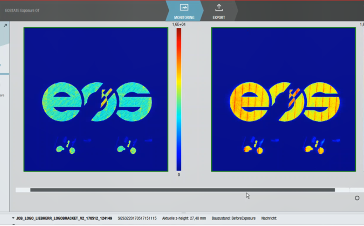The height and width of the screenshot is (226, 364).
Task: Collapse the JOB_LOGO_LIEBHERR_LOGOBRACKET job arrow
Action: click(x=13, y=218)
